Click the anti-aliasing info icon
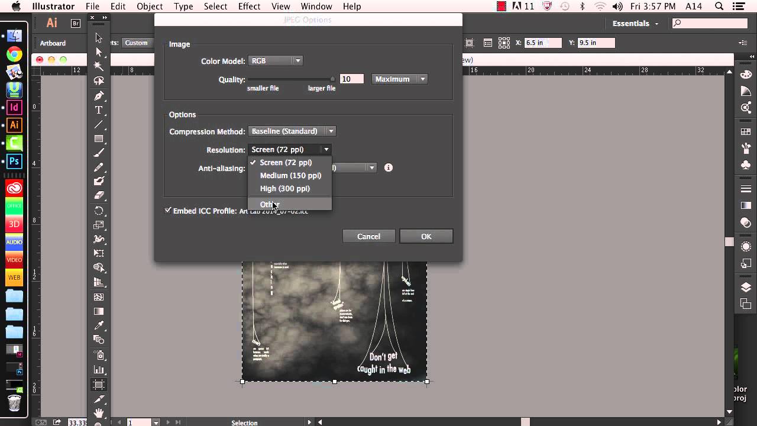The height and width of the screenshot is (426, 757). coord(389,167)
